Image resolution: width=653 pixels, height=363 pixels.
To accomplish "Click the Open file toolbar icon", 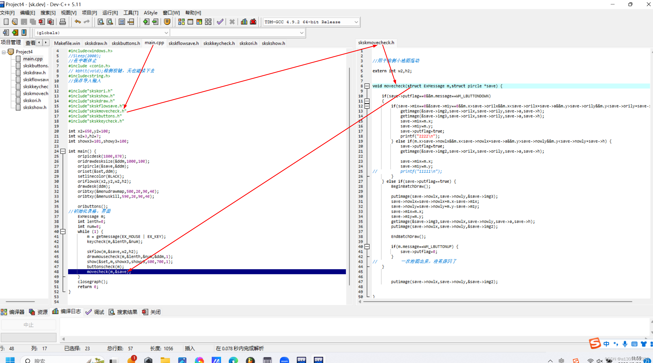I will 15,22.
